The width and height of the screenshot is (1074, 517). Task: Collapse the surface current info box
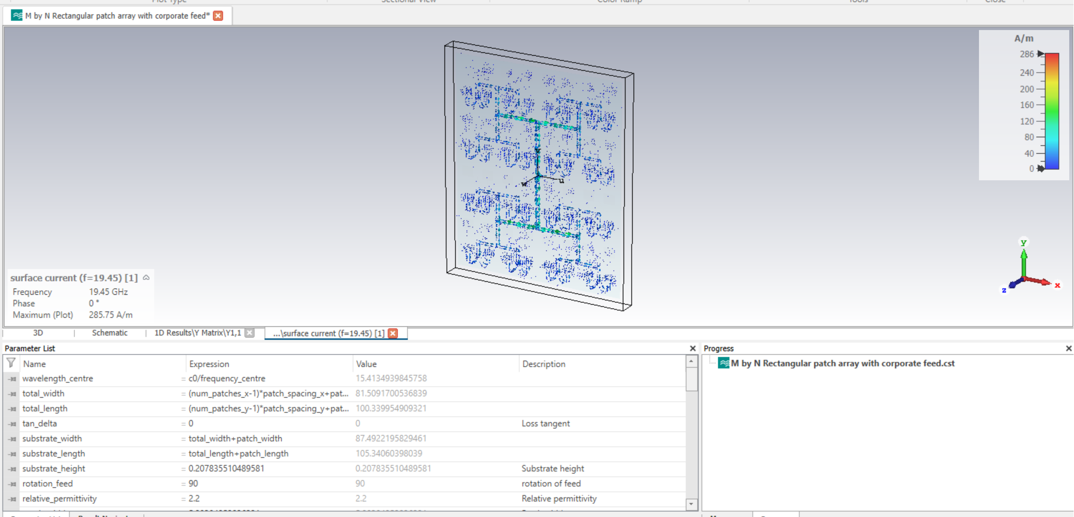(x=147, y=278)
